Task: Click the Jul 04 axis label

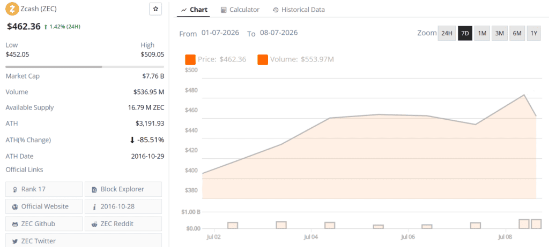Action: click(311, 237)
